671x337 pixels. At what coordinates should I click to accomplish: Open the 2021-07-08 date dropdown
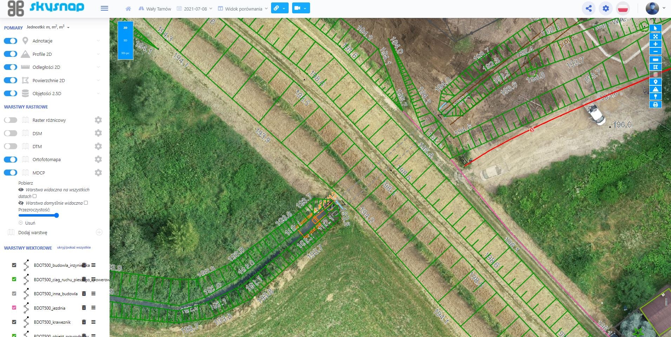195,9
